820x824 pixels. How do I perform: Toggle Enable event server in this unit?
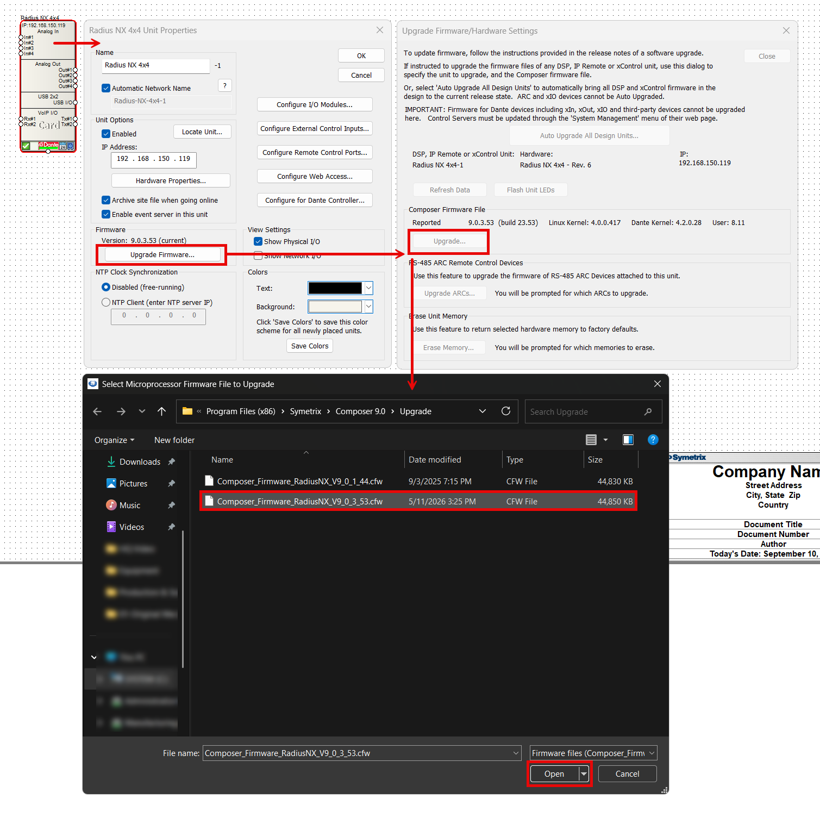[106, 214]
